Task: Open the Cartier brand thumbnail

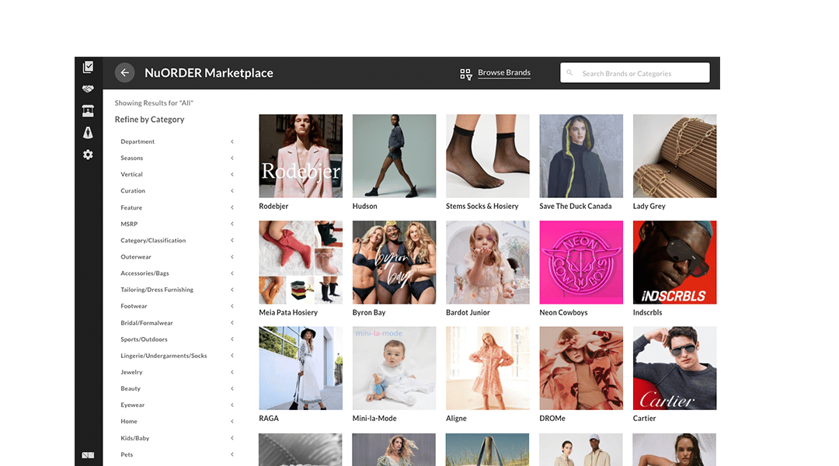Action: click(x=675, y=368)
